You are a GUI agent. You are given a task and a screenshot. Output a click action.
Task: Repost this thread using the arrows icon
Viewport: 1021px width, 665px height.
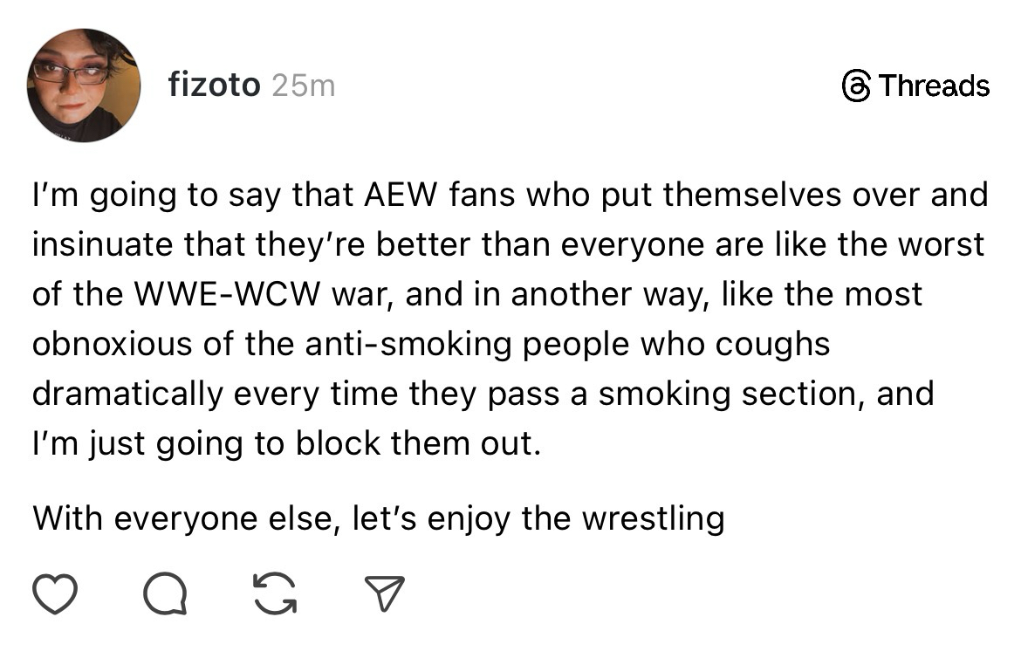pyautogui.click(x=274, y=594)
